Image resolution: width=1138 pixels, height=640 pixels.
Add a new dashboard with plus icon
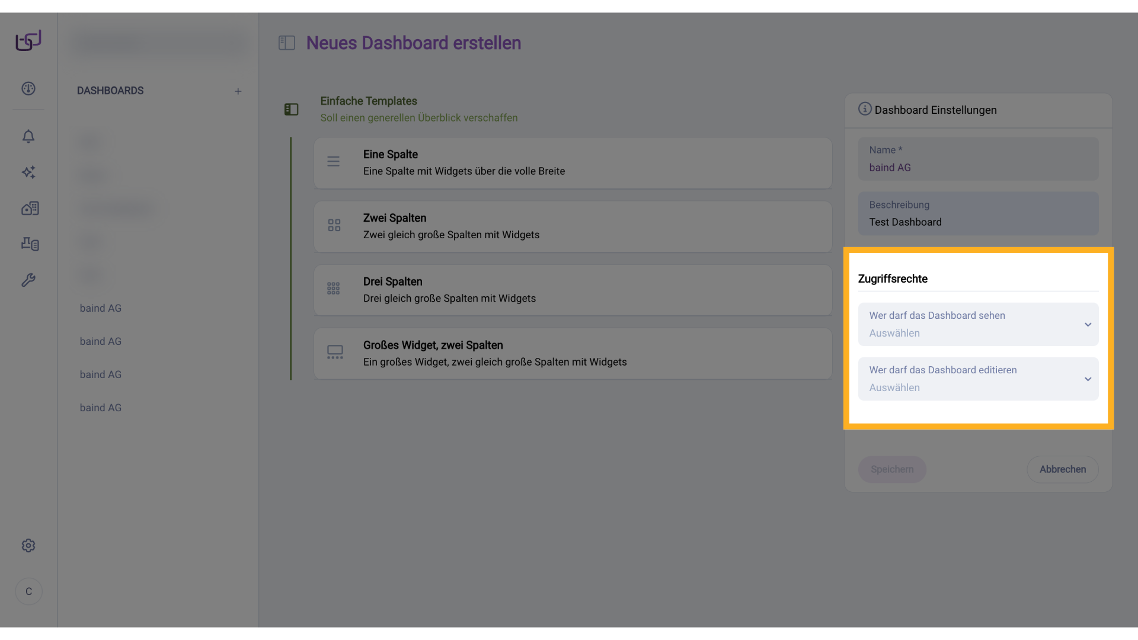[x=238, y=91]
